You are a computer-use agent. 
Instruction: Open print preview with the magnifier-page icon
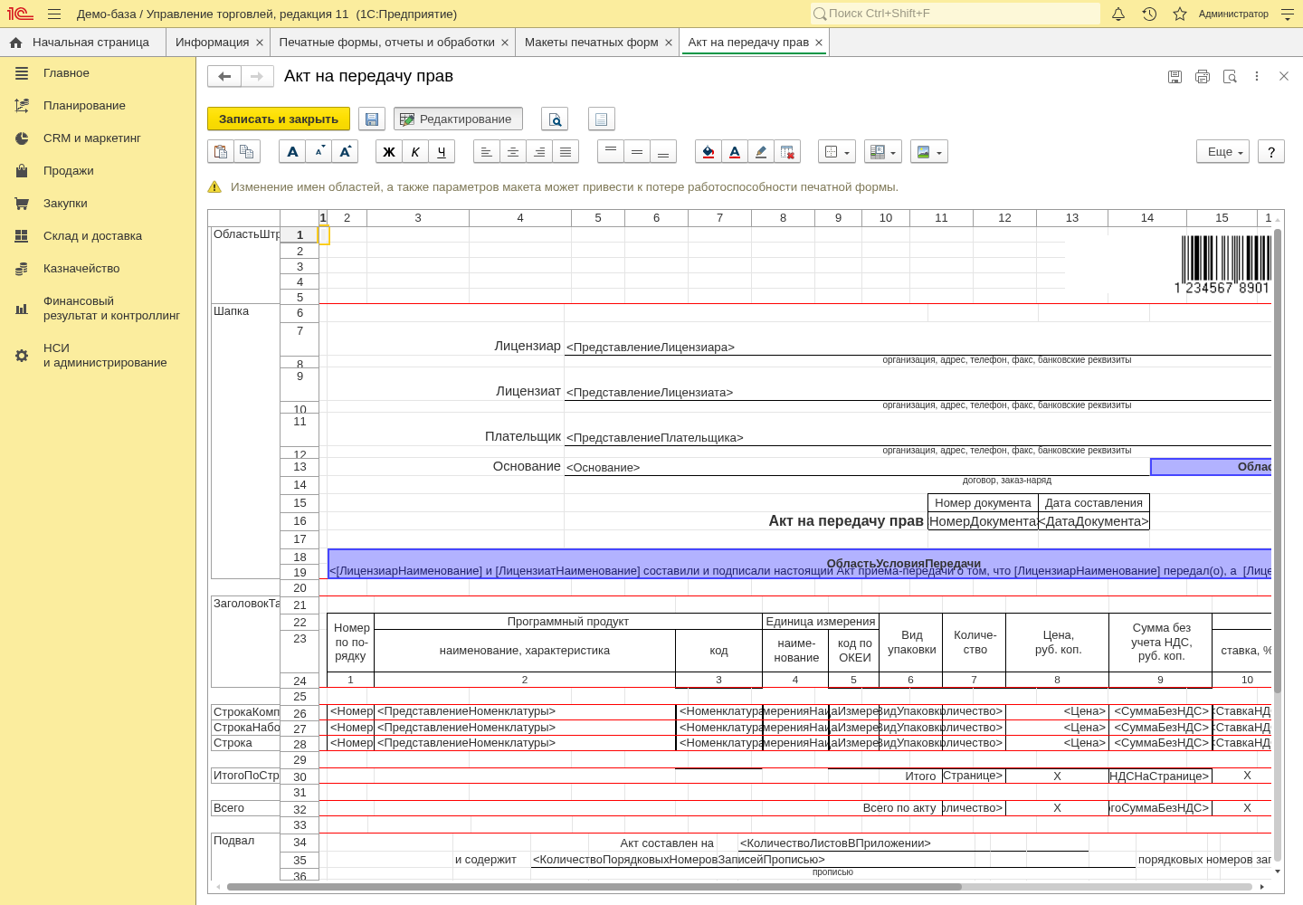[x=555, y=119]
